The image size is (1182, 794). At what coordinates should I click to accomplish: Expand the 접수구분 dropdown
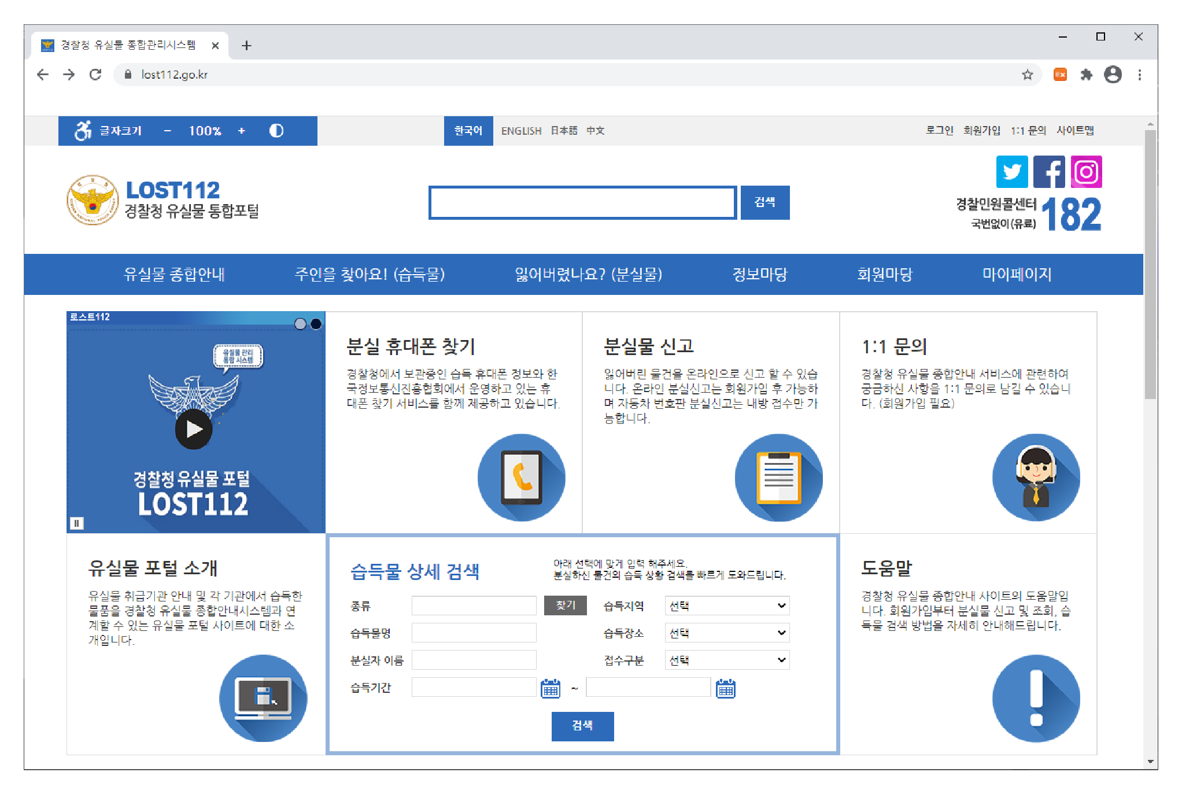click(x=727, y=660)
